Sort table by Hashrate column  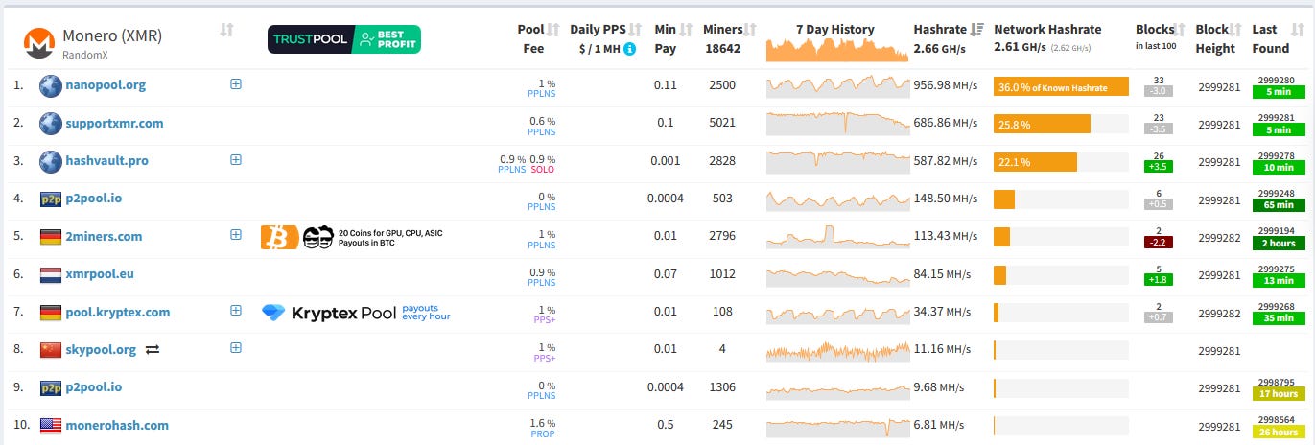coord(977,30)
